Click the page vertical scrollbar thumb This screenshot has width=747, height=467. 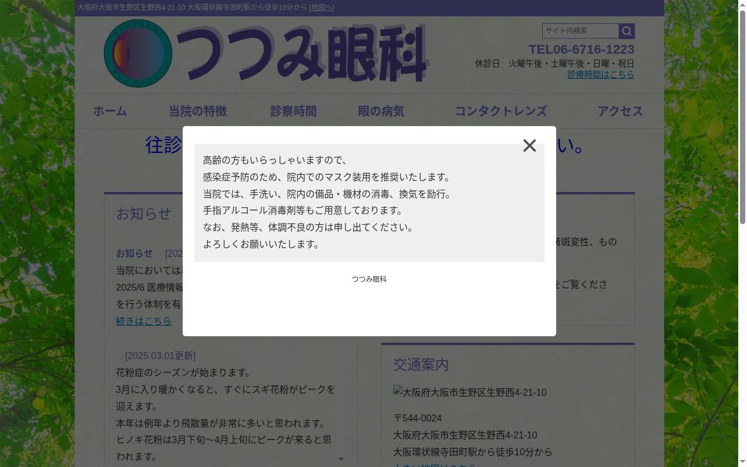coord(742,117)
